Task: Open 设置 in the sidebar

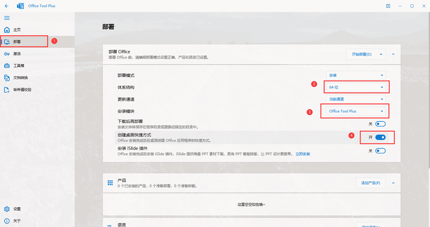Action: coord(37,209)
